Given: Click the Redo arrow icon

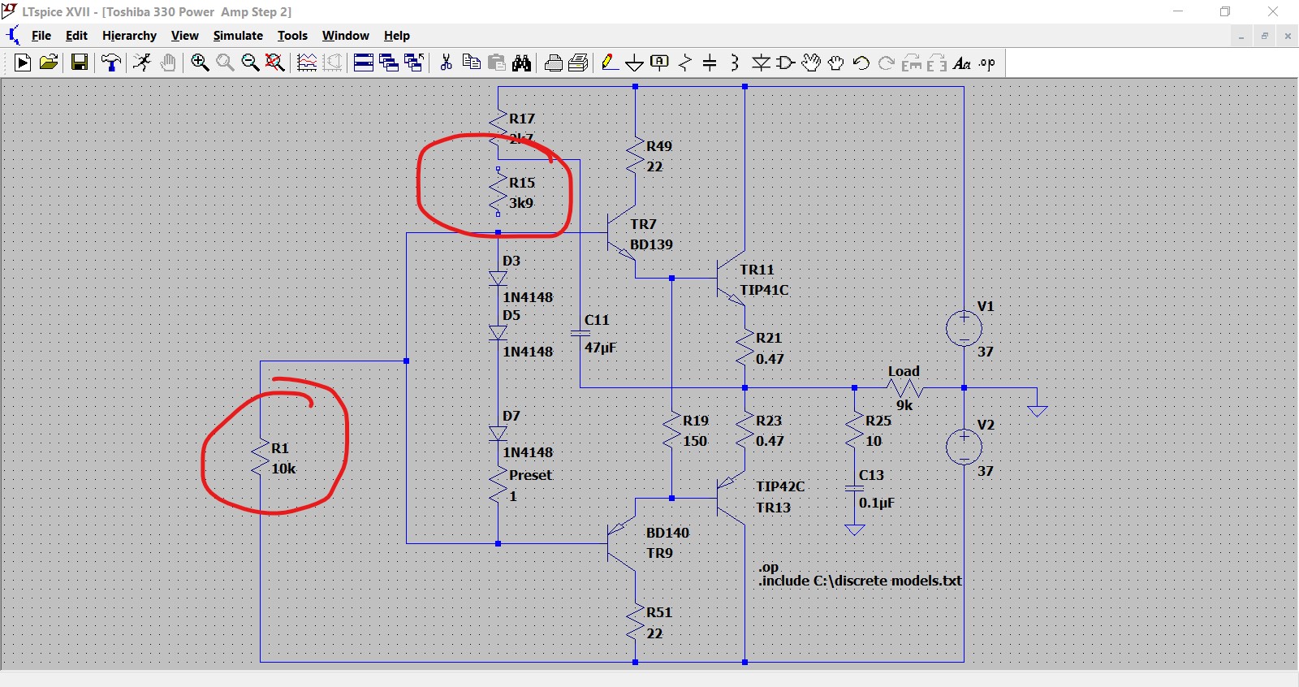Looking at the screenshot, I should pyautogui.click(x=887, y=63).
